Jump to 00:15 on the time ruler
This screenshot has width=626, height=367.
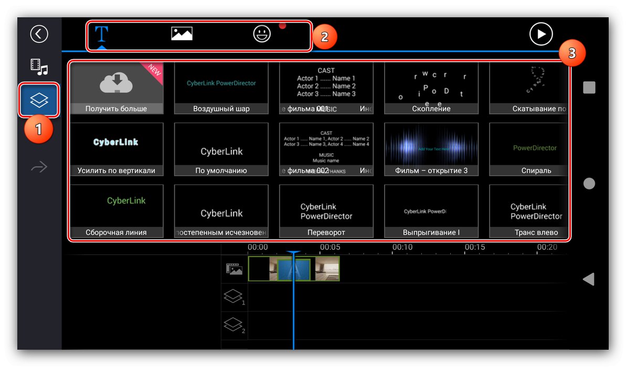coord(475,247)
